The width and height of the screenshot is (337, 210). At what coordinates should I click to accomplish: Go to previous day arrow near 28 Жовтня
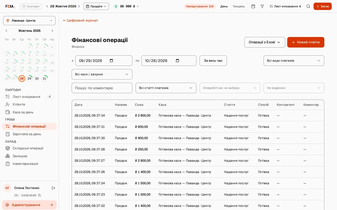click(47, 6)
